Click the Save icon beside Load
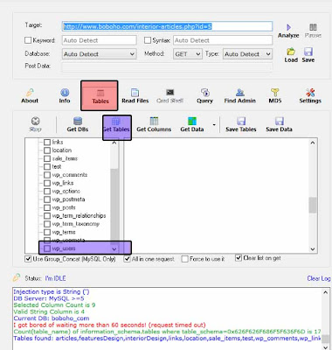 (x=308, y=55)
